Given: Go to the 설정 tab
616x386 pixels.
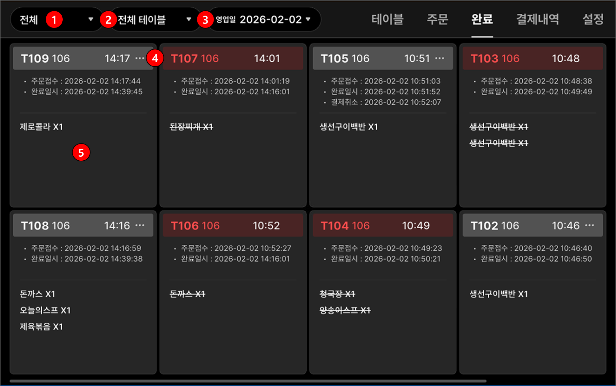Looking at the screenshot, I should (593, 19).
